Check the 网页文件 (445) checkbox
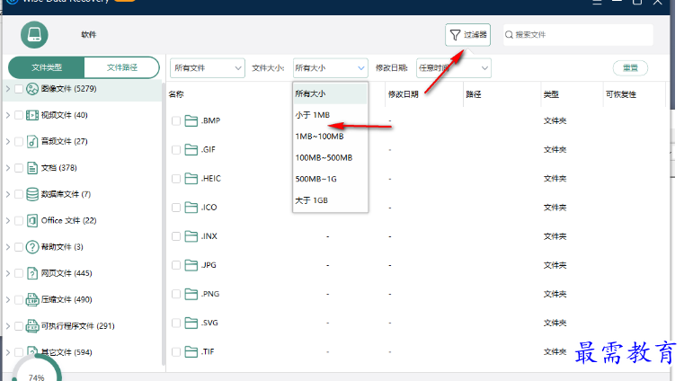This screenshot has width=684, height=381. [19, 273]
